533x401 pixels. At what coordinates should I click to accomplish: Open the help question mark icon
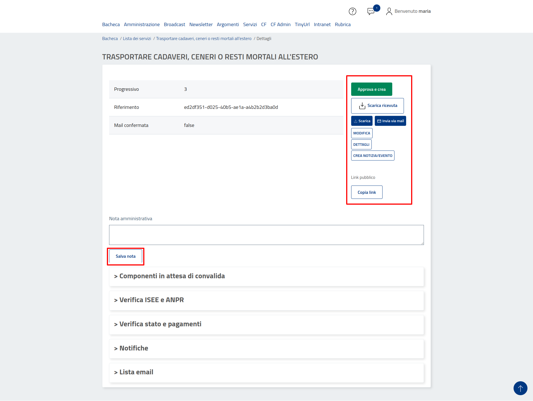pyautogui.click(x=352, y=11)
